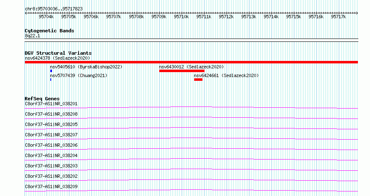The height and width of the screenshot is (196, 370).
Task: Click the 95717k ruler position
Action: point(338,17)
